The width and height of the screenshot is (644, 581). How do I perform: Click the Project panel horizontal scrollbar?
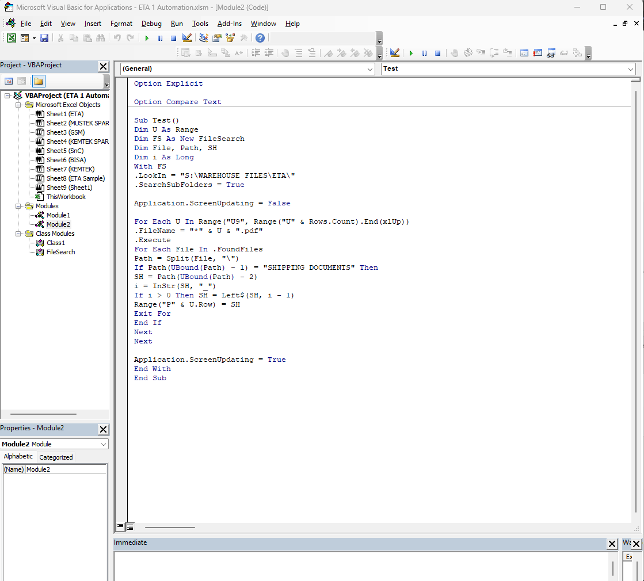[x=43, y=414]
